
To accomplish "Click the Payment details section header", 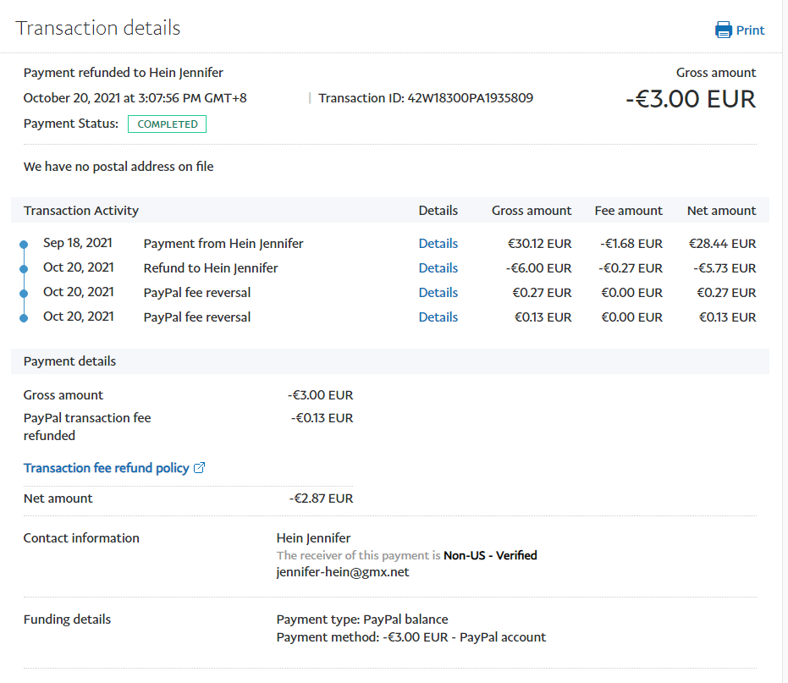I will click(x=69, y=361).
